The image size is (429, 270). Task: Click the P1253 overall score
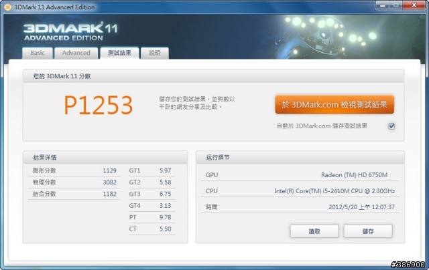[99, 106]
